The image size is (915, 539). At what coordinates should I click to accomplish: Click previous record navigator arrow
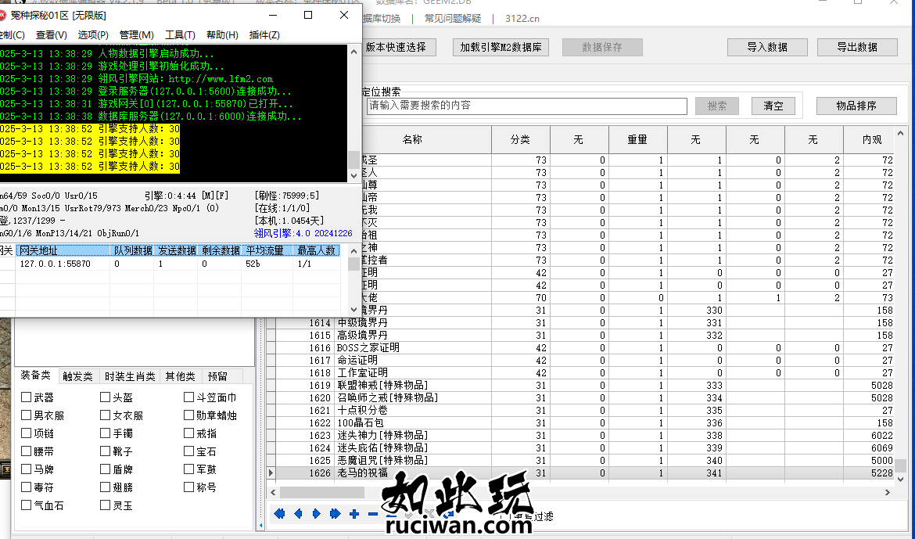point(298,514)
